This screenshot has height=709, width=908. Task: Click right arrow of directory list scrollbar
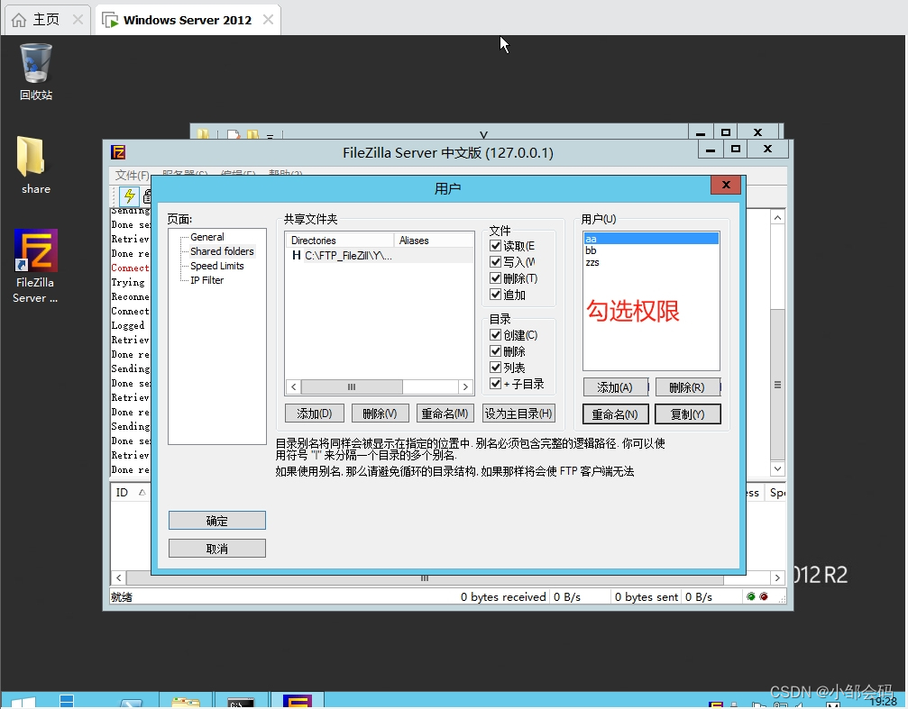(x=465, y=386)
